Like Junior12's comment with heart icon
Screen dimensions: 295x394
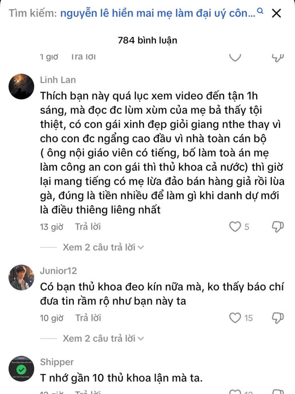[235, 318]
